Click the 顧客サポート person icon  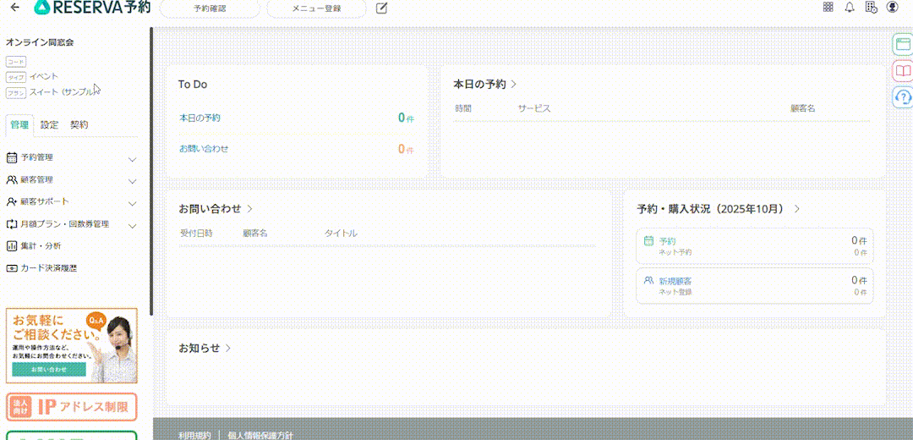click(11, 201)
